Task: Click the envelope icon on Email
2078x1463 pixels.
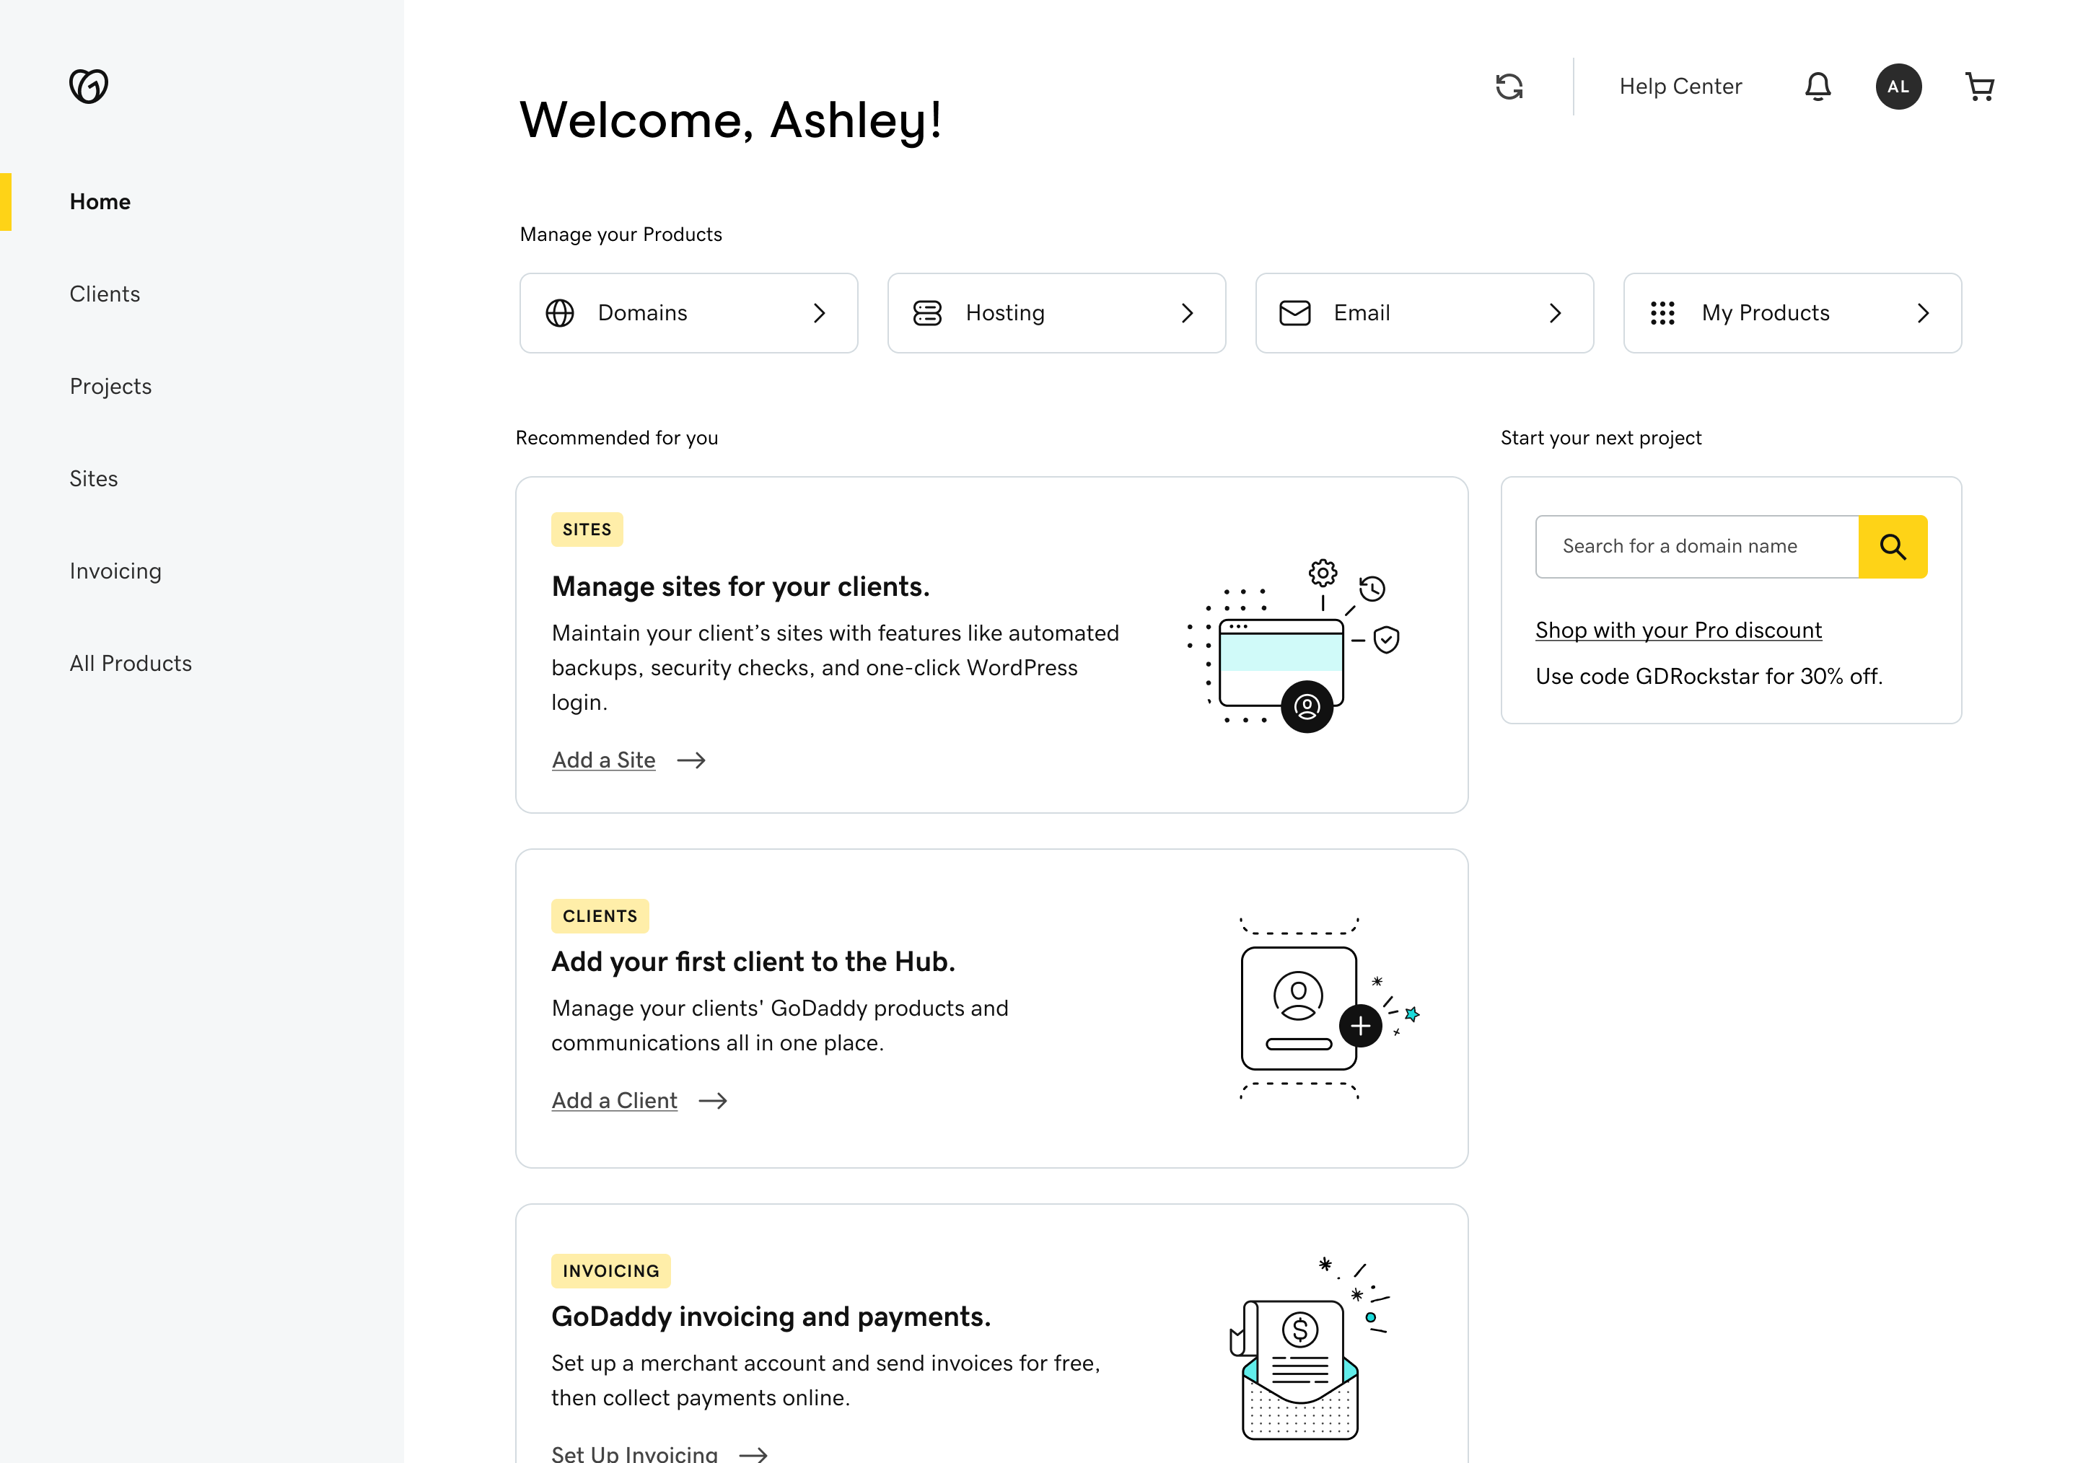Action: (x=1294, y=313)
